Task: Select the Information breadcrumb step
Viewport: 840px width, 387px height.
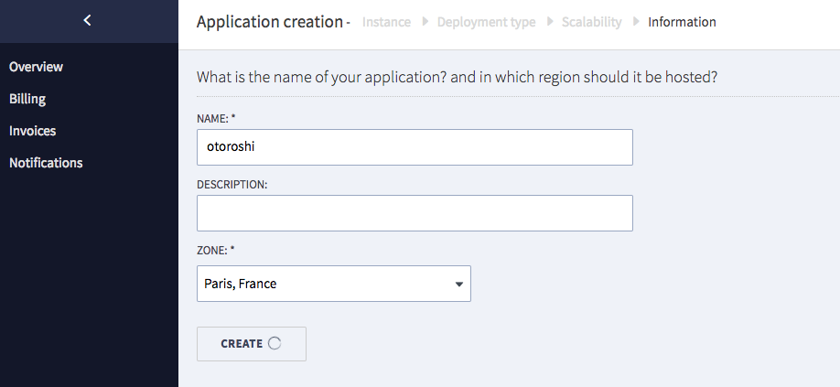Action: click(x=682, y=22)
